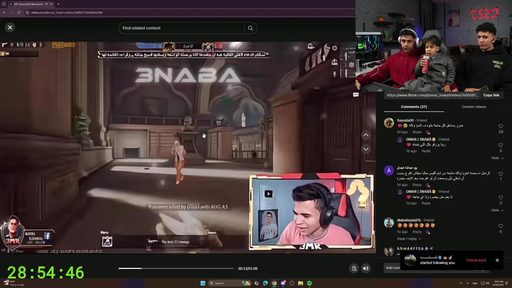
Task: Like the purple A avatar user's comment
Action: [500, 173]
